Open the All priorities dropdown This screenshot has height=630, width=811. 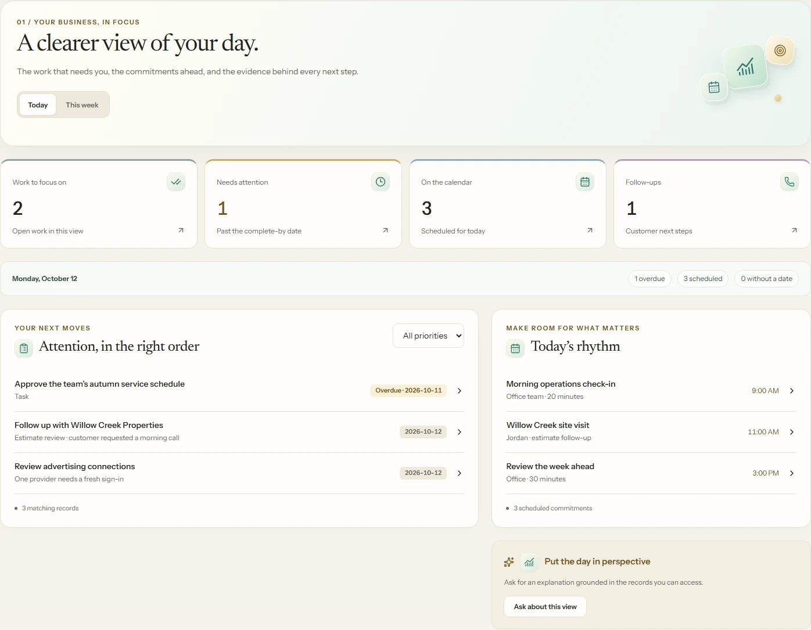[428, 336]
